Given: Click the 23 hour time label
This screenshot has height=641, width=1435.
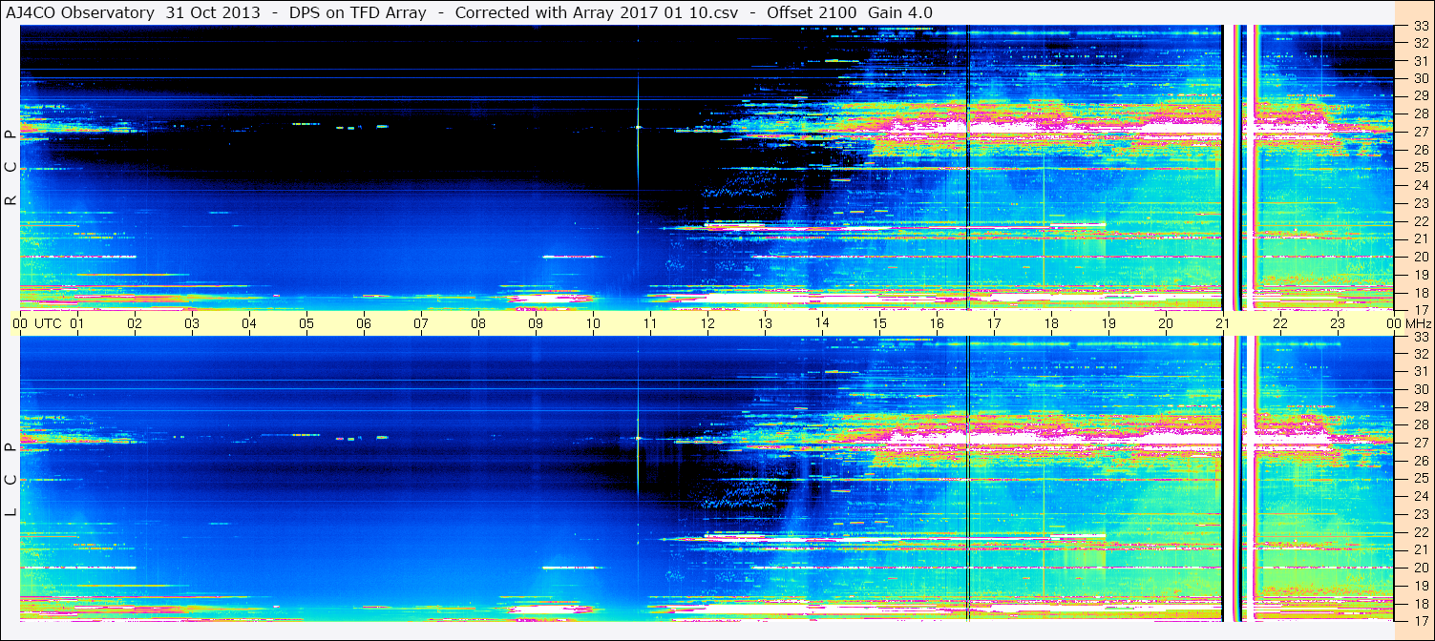Looking at the screenshot, I should 1338,323.
